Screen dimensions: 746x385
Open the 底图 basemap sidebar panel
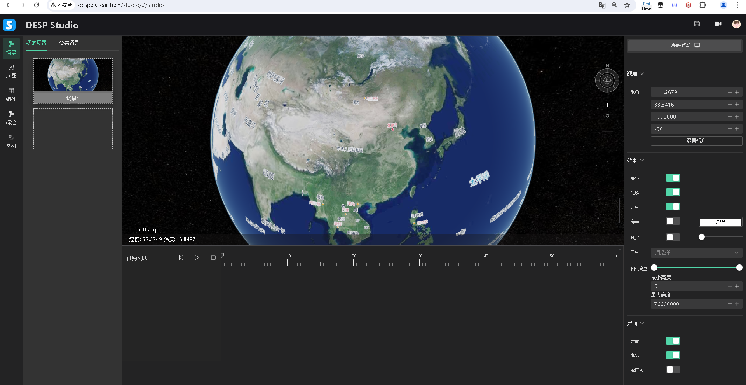tap(11, 71)
